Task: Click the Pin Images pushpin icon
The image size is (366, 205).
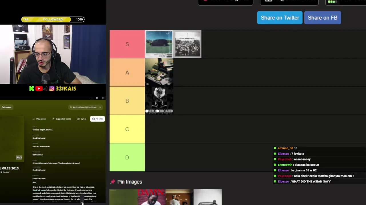Action: [x=113, y=182]
